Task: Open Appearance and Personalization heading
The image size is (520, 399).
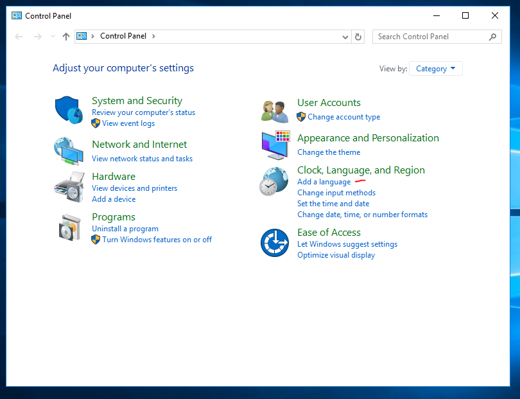Action: pyautogui.click(x=368, y=137)
